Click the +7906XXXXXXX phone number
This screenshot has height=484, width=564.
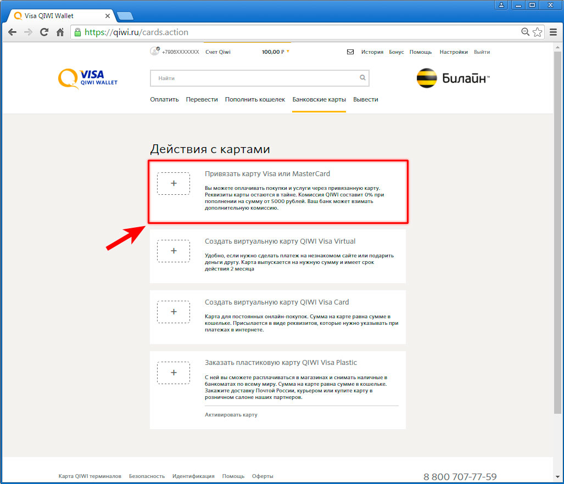[x=180, y=52]
